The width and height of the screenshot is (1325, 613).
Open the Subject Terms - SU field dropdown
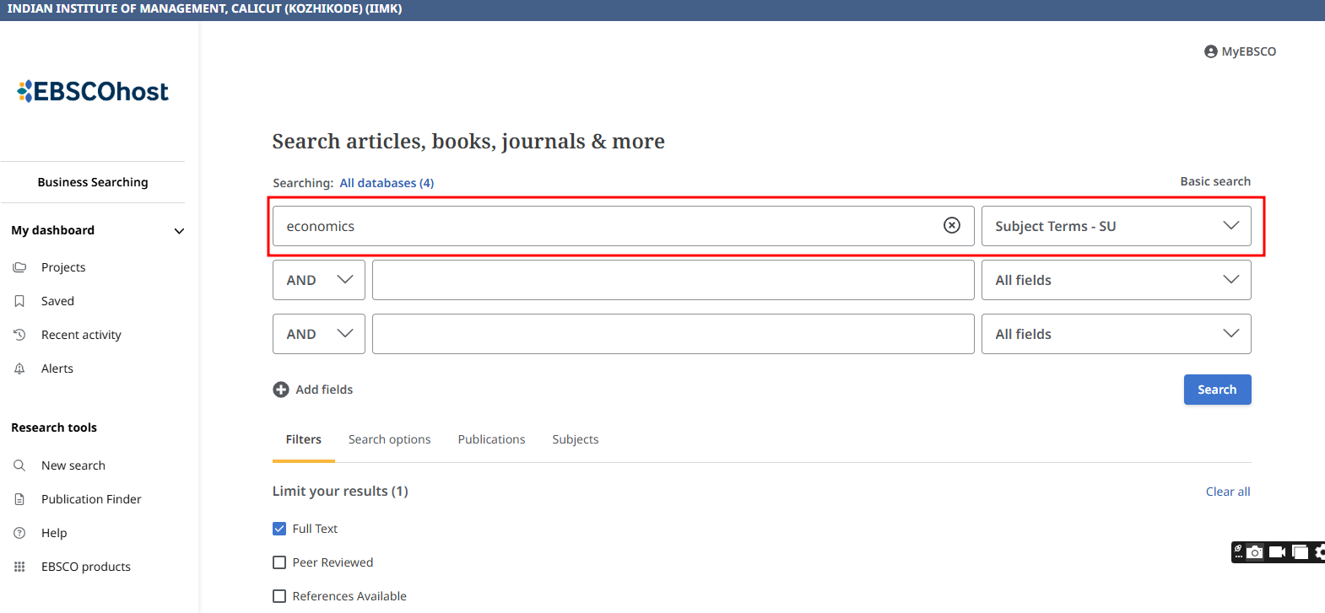point(1116,226)
